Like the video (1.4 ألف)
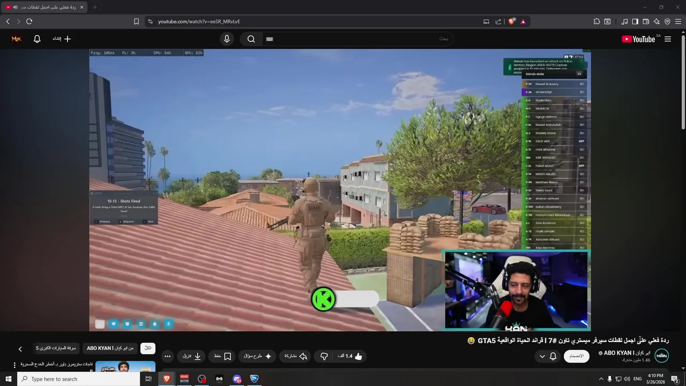This screenshot has height=386, width=686. pyautogui.click(x=350, y=356)
